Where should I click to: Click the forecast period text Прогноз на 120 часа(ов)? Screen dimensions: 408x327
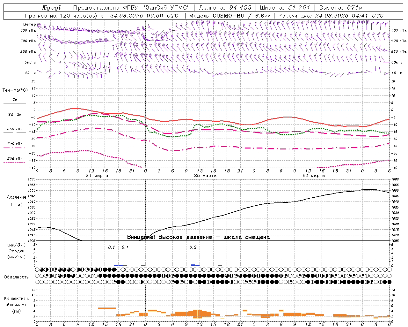point(61,16)
